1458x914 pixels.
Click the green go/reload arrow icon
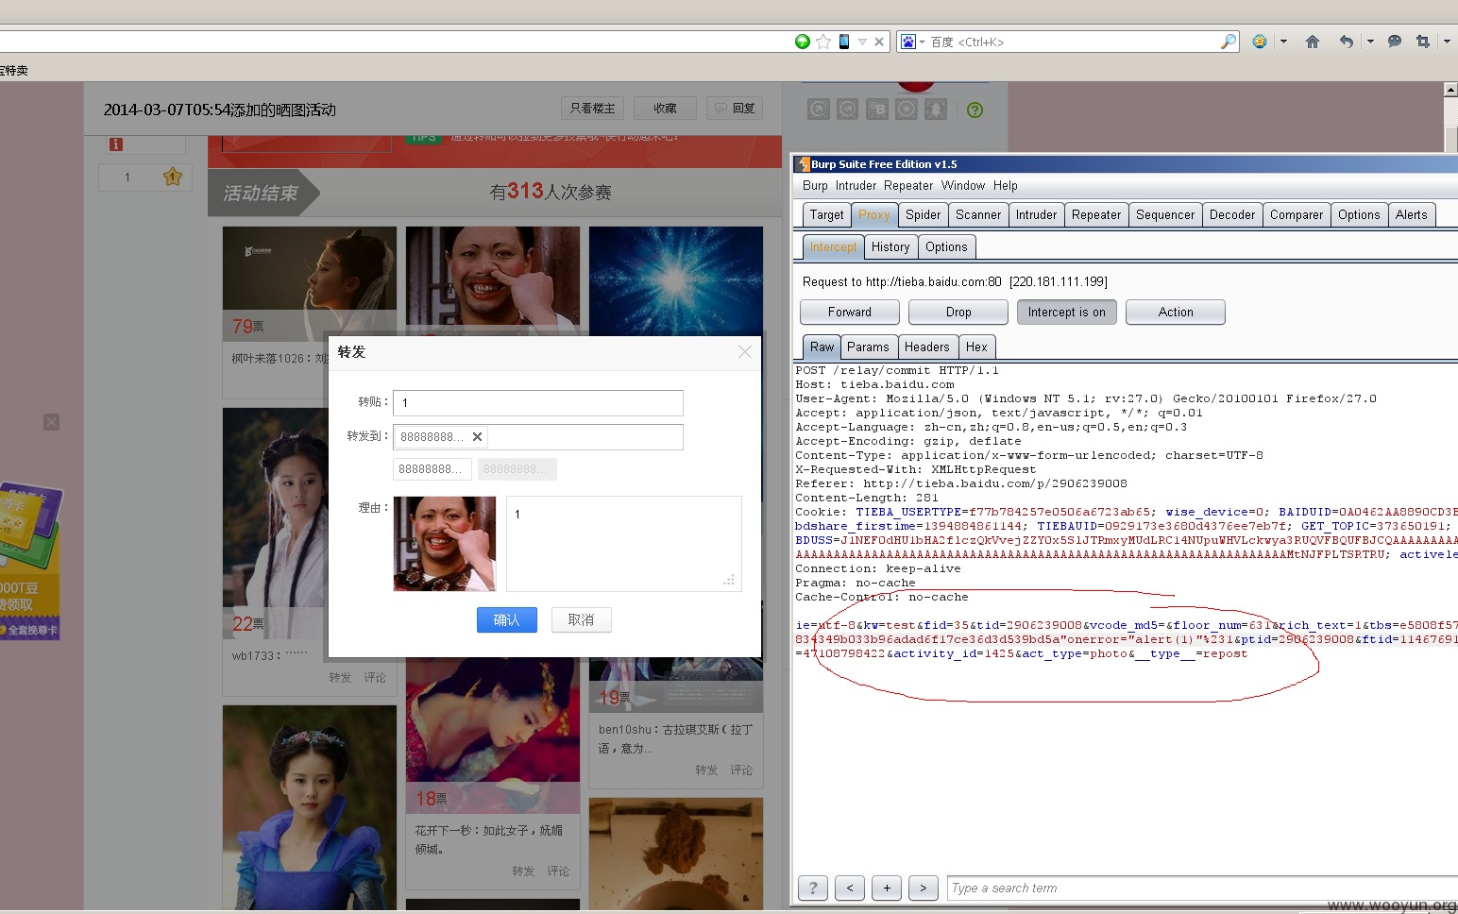[802, 42]
